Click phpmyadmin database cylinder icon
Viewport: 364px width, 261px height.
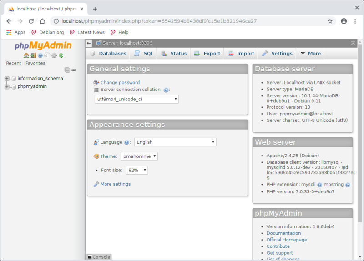coord(14,86)
